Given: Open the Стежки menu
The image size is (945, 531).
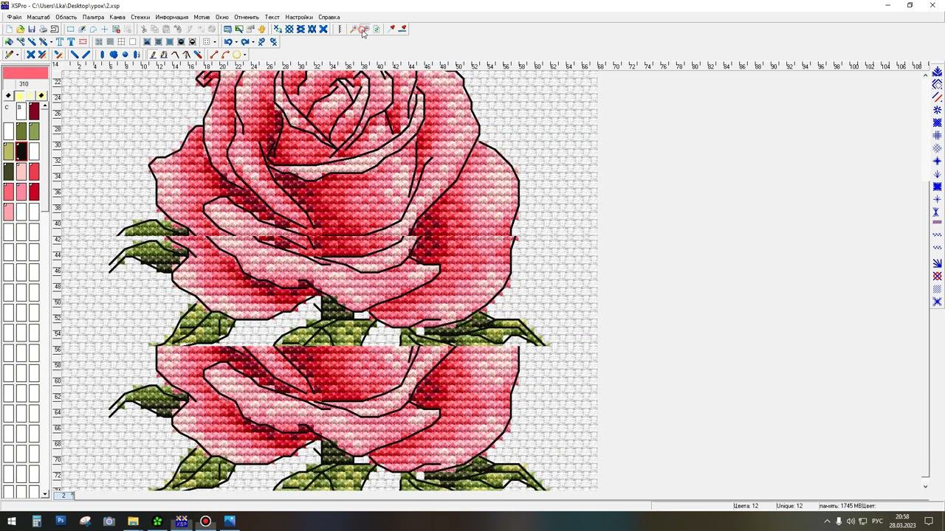Looking at the screenshot, I should [140, 17].
